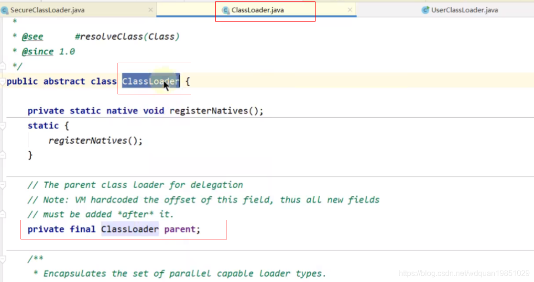Click 'public' keyword in class declaration
Image resolution: width=534 pixels, height=282 pixels.
(x=22, y=81)
